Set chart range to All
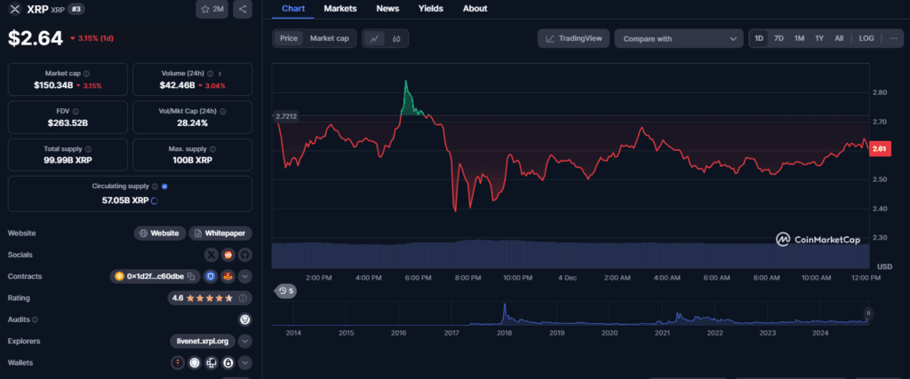Image resolution: width=910 pixels, height=379 pixels. [839, 38]
